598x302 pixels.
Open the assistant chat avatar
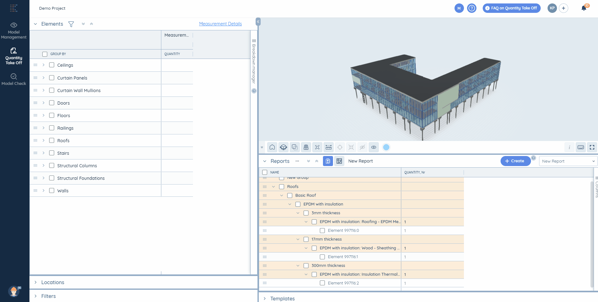point(14,291)
